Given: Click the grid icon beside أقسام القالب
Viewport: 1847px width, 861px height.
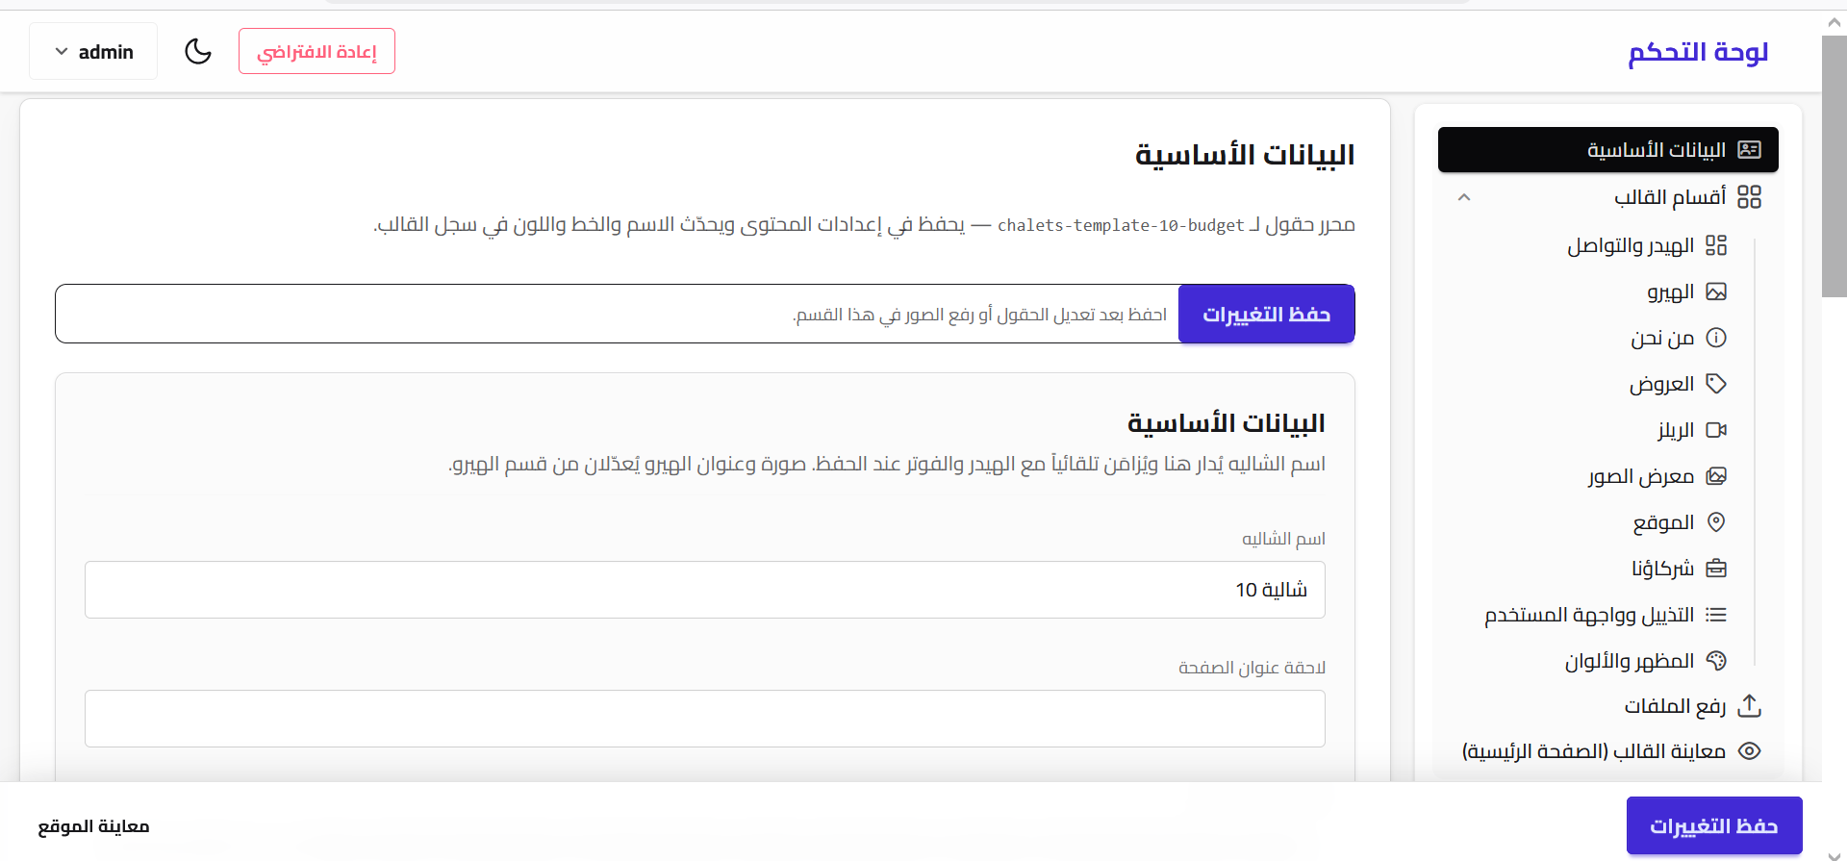Looking at the screenshot, I should (1750, 197).
